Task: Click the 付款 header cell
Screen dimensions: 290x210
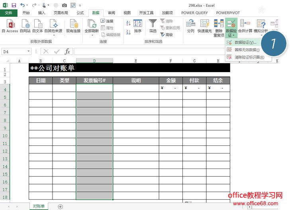Action: click(194, 80)
